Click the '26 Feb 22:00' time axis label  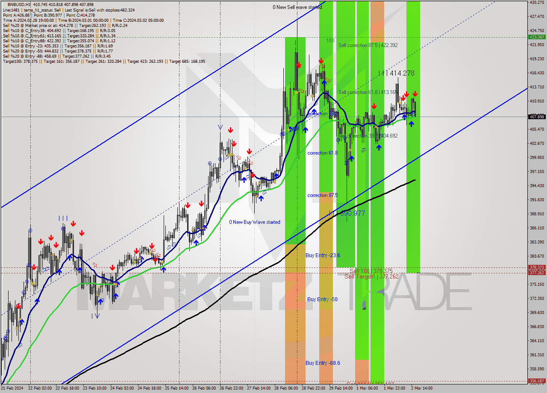(x=231, y=388)
